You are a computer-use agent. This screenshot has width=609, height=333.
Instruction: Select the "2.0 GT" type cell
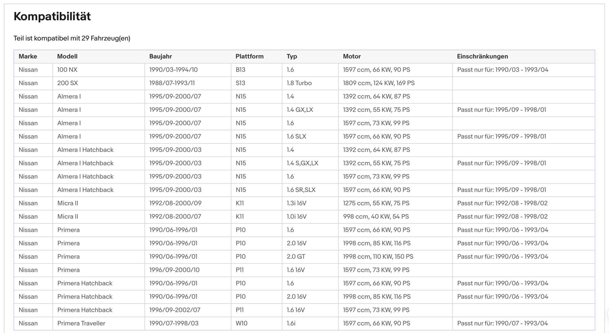[x=296, y=257]
